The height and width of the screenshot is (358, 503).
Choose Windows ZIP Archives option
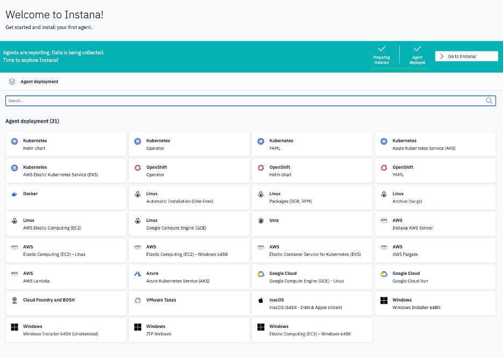189,330
